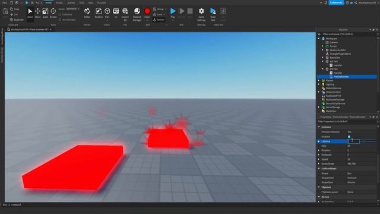Click the Lifetime value input field

click(x=353, y=141)
